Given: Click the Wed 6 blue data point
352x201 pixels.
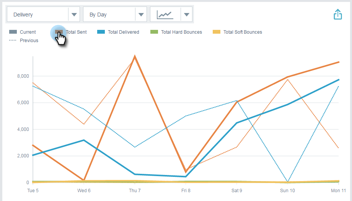Looking at the screenshot, I should click(x=84, y=141).
